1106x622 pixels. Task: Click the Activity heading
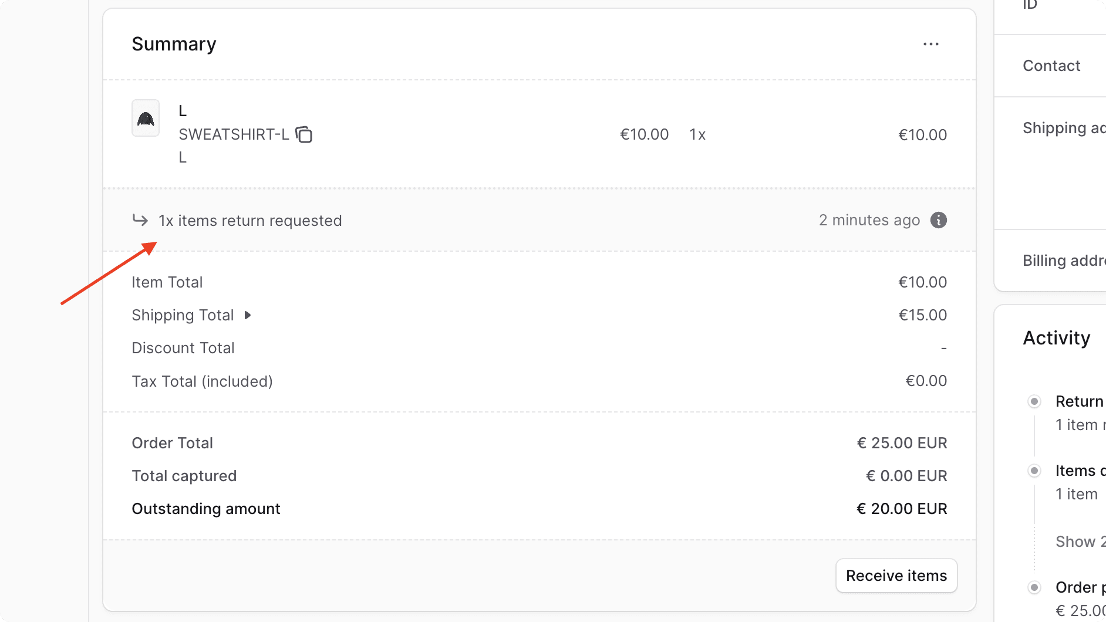pyautogui.click(x=1056, y=337)
